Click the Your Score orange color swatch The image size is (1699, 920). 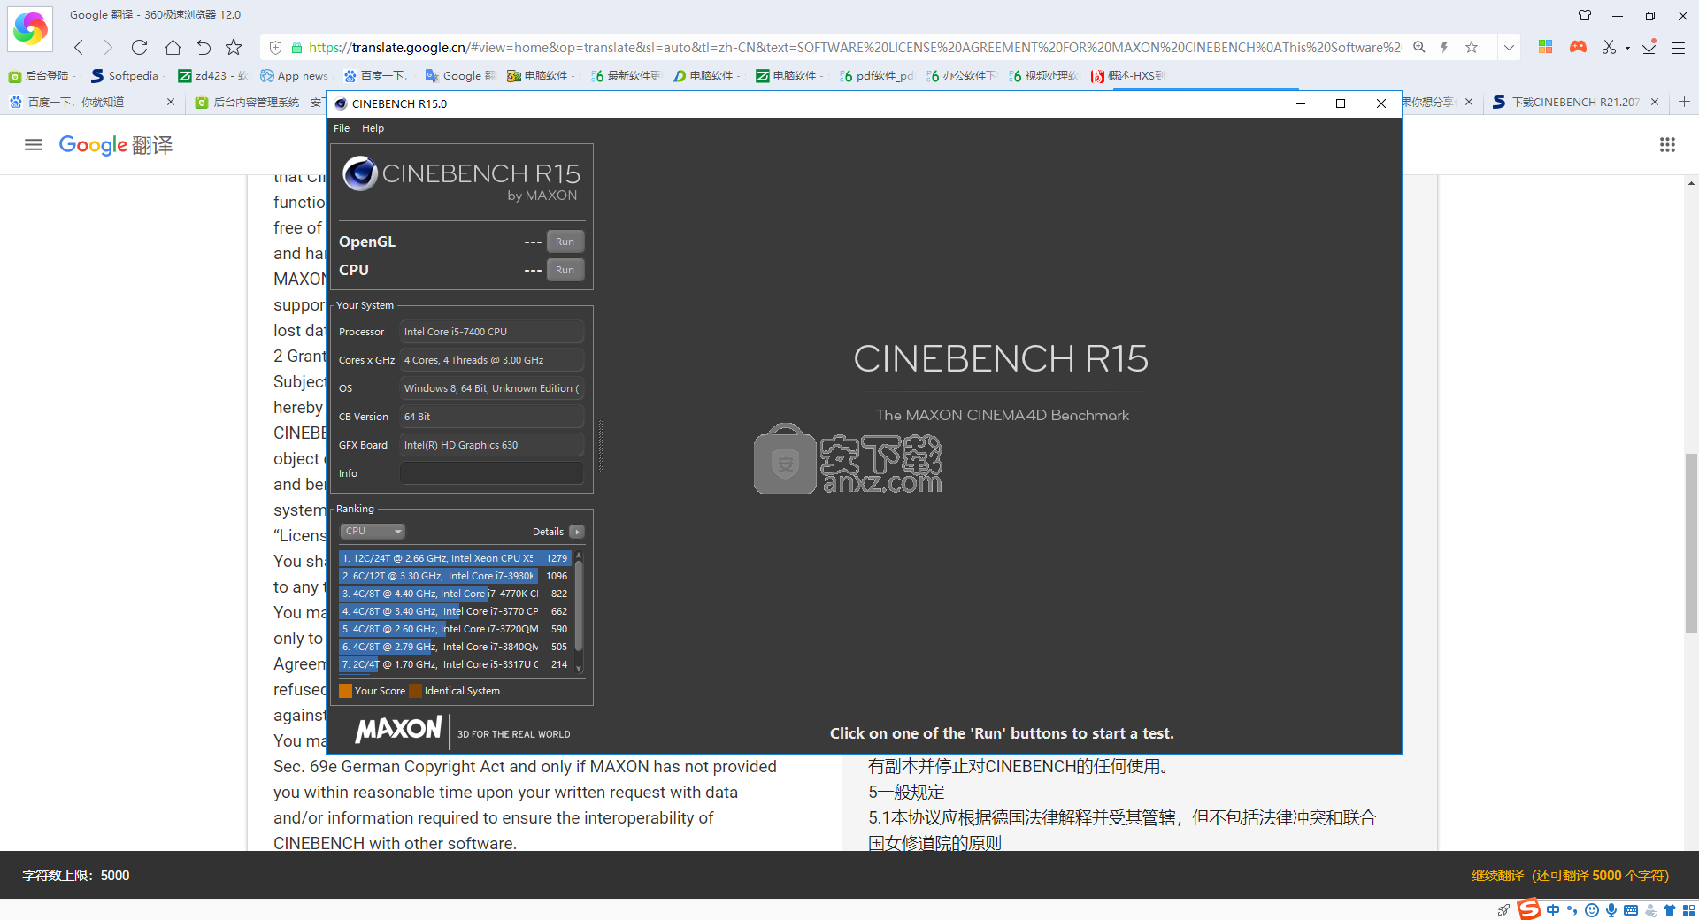coord(345,691)
